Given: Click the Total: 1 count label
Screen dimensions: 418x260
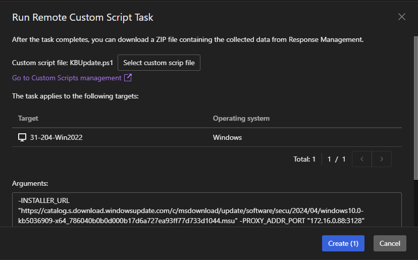Looking at the screenshot, I should pos(304,159).
